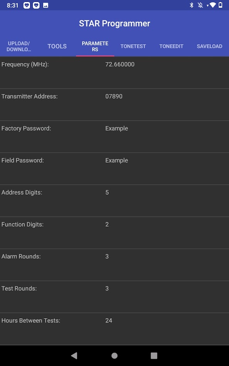The height and width of the screenshot is (366, 229).
Task: Select the Alarm Rounds value
Action: coord(107,256)
